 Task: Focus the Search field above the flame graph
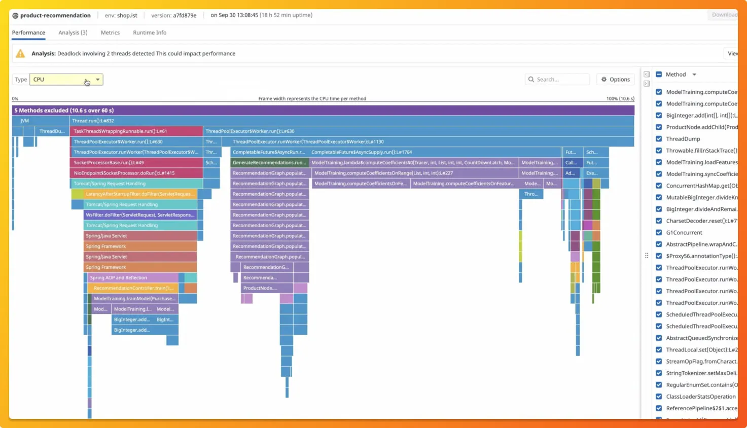click(x=557, y=80)
